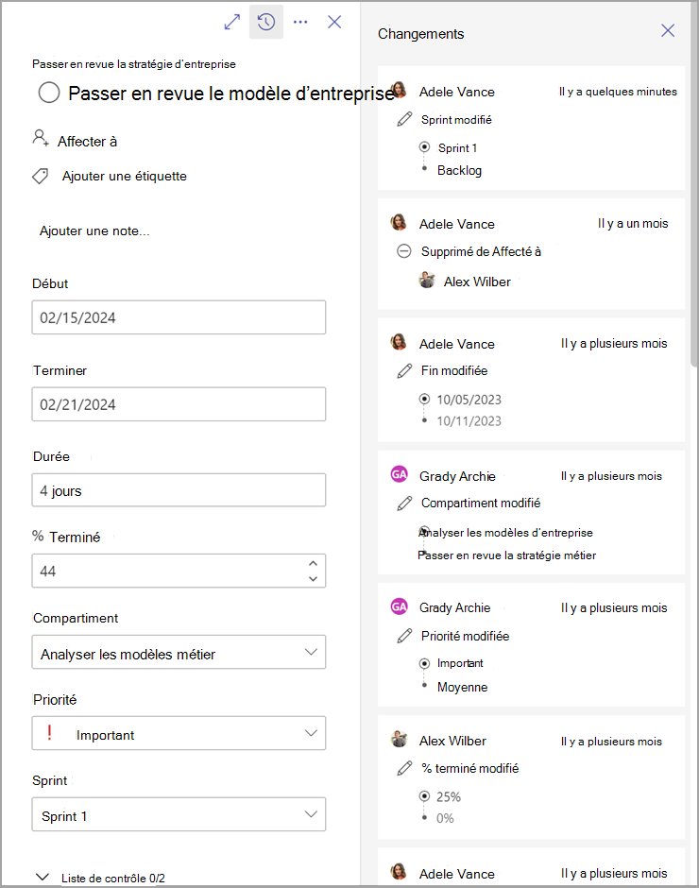Click the Important change marker in history
The image size is (699, 888).
tap(424, 663)
